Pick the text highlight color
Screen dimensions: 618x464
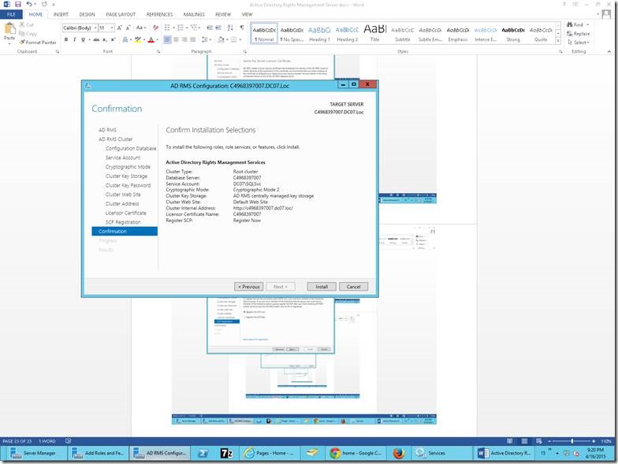tap(137, 39)
